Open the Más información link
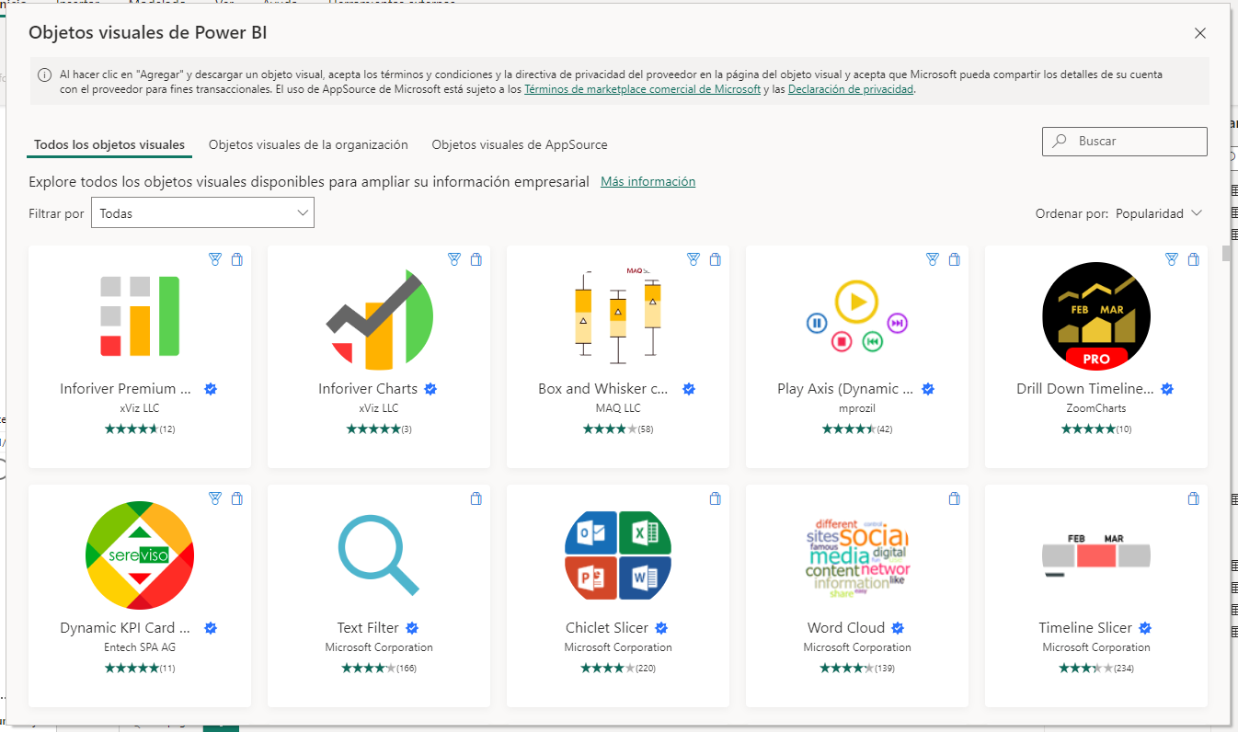 pyautogui.click(x=648, y=182)
